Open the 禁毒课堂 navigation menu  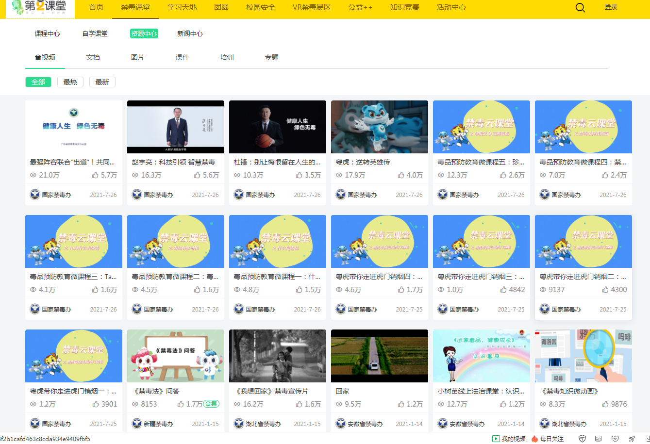[x=135, y=7]
